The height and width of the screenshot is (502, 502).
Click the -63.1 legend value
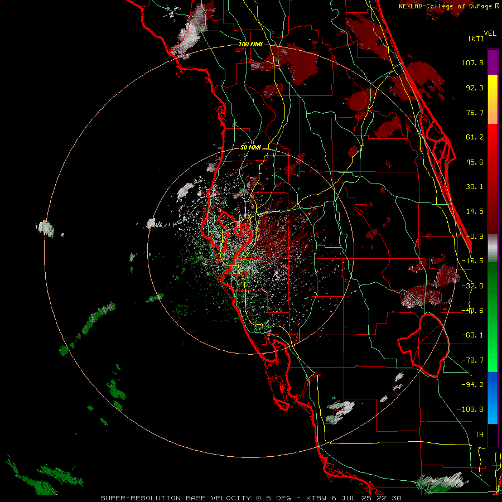click(x=472, y=335)
